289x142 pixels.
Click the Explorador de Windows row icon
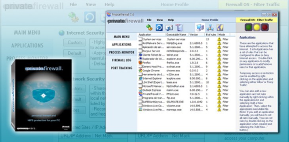click(141, 59)
